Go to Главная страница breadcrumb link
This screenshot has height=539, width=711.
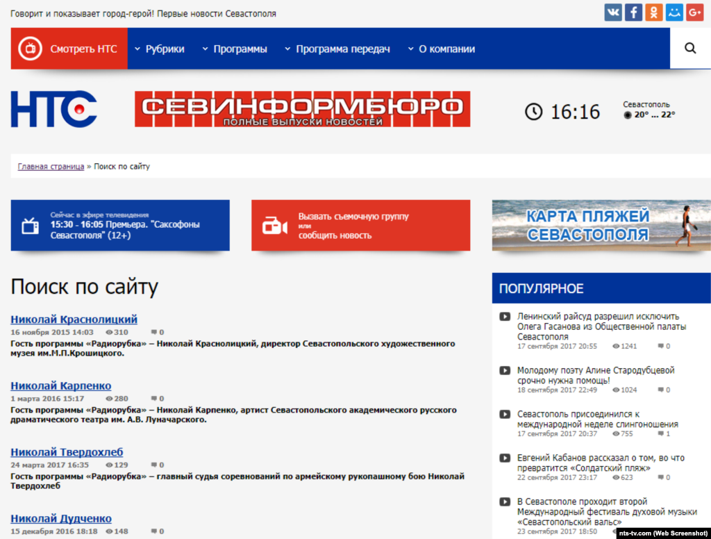click(51, 167)
